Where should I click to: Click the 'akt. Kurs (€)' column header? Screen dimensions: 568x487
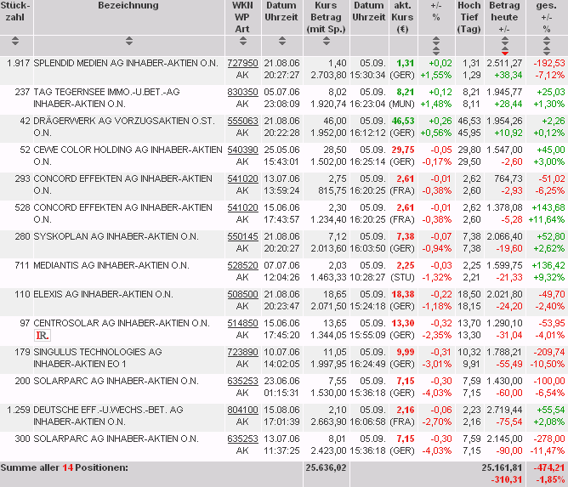(x=402, y=17)
